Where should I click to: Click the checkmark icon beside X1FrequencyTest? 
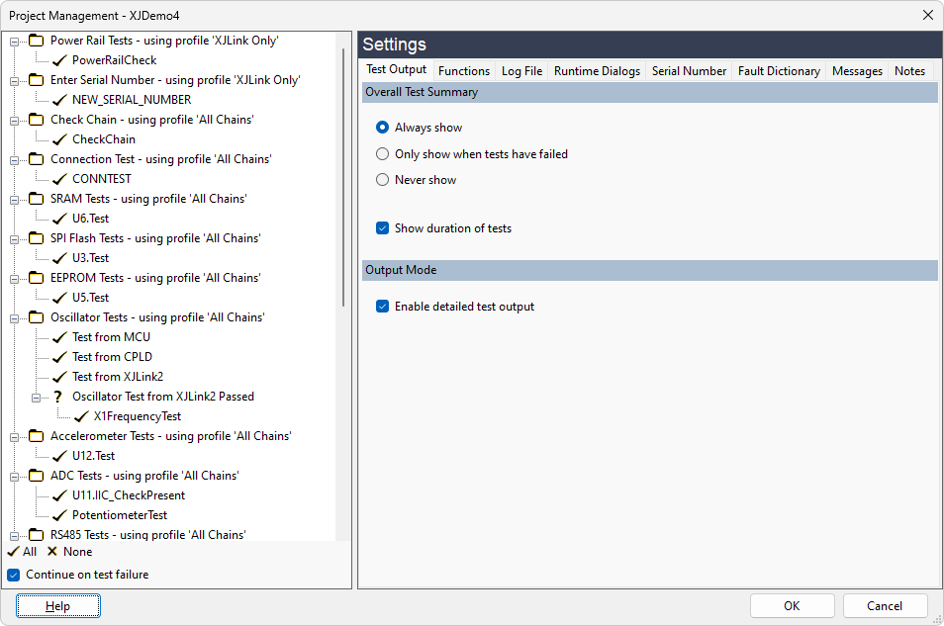coord(81,416)
